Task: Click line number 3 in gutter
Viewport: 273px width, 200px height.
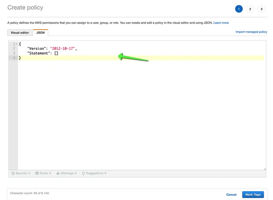Action: pos(14,53)
